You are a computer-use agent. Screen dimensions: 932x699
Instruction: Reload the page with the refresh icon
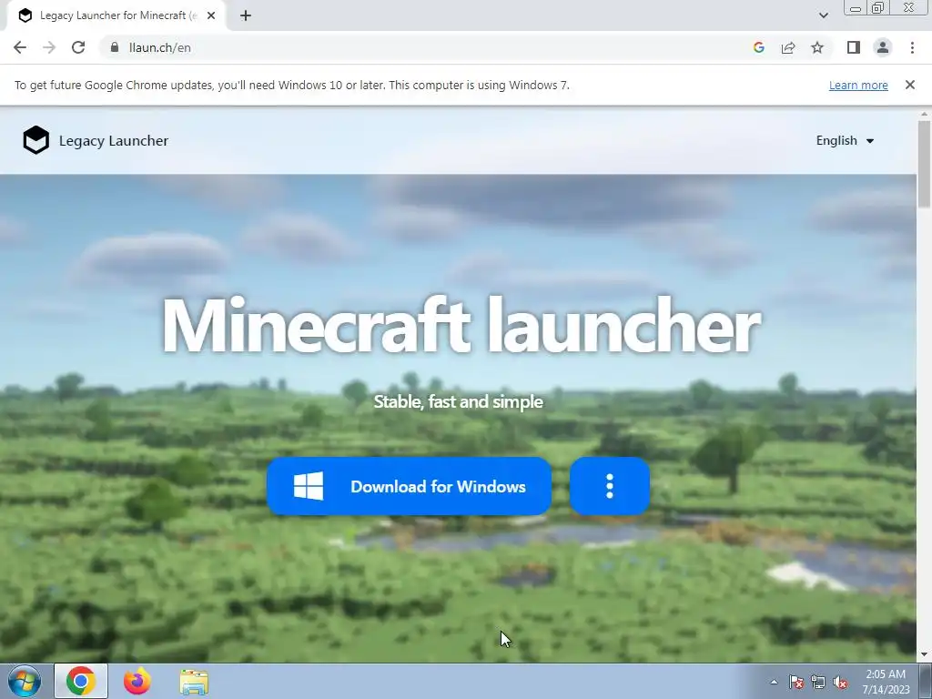78,47
